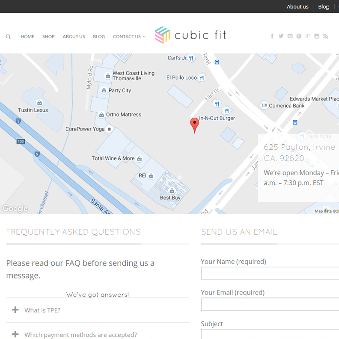Open Blog in main navigation
The height and width of the screenshot is (339, 339).
[99, 36]
